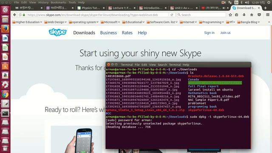This screenshot has width=272, height=153.
Task: Open the Terminal window's View menu
Action: [152, 65]
